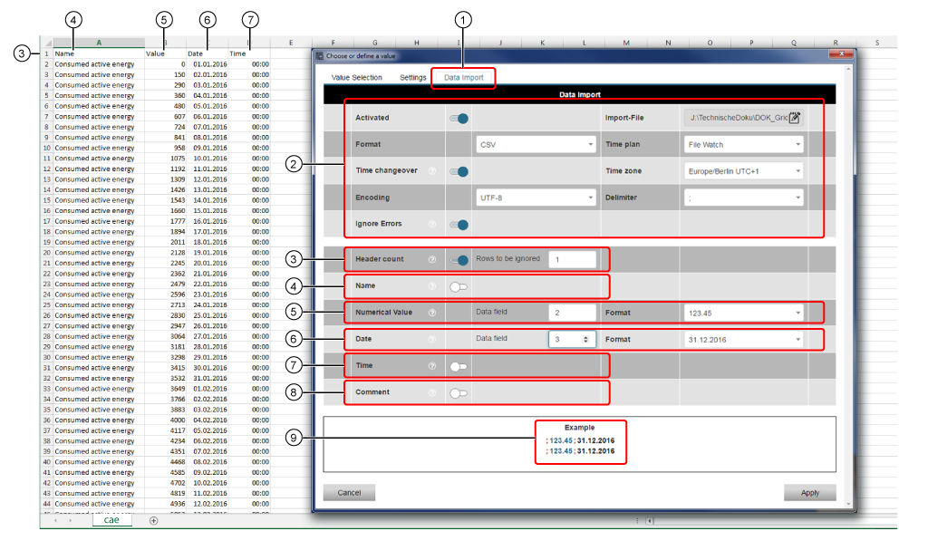Open the UTF-8 Encoding dropdown
Screen dimensions: 928x560
point(535,198)
